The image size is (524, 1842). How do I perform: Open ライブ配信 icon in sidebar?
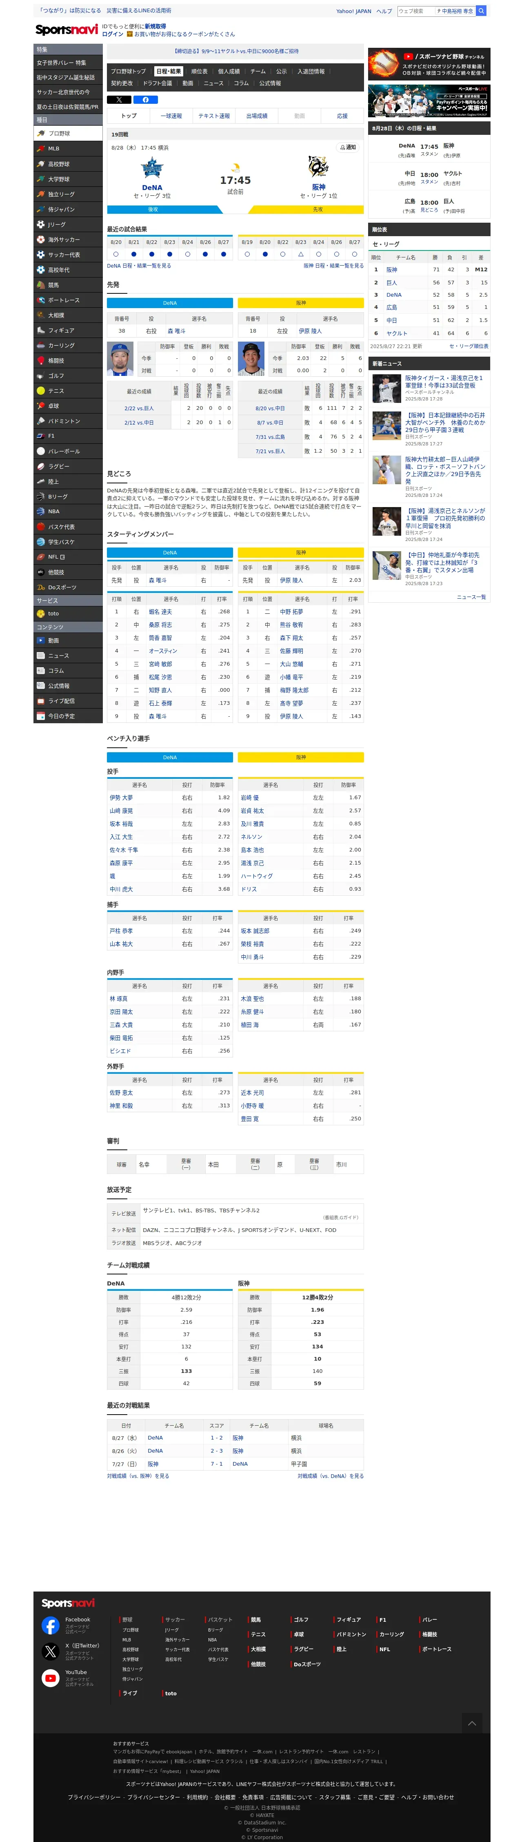tap(41, 702)
